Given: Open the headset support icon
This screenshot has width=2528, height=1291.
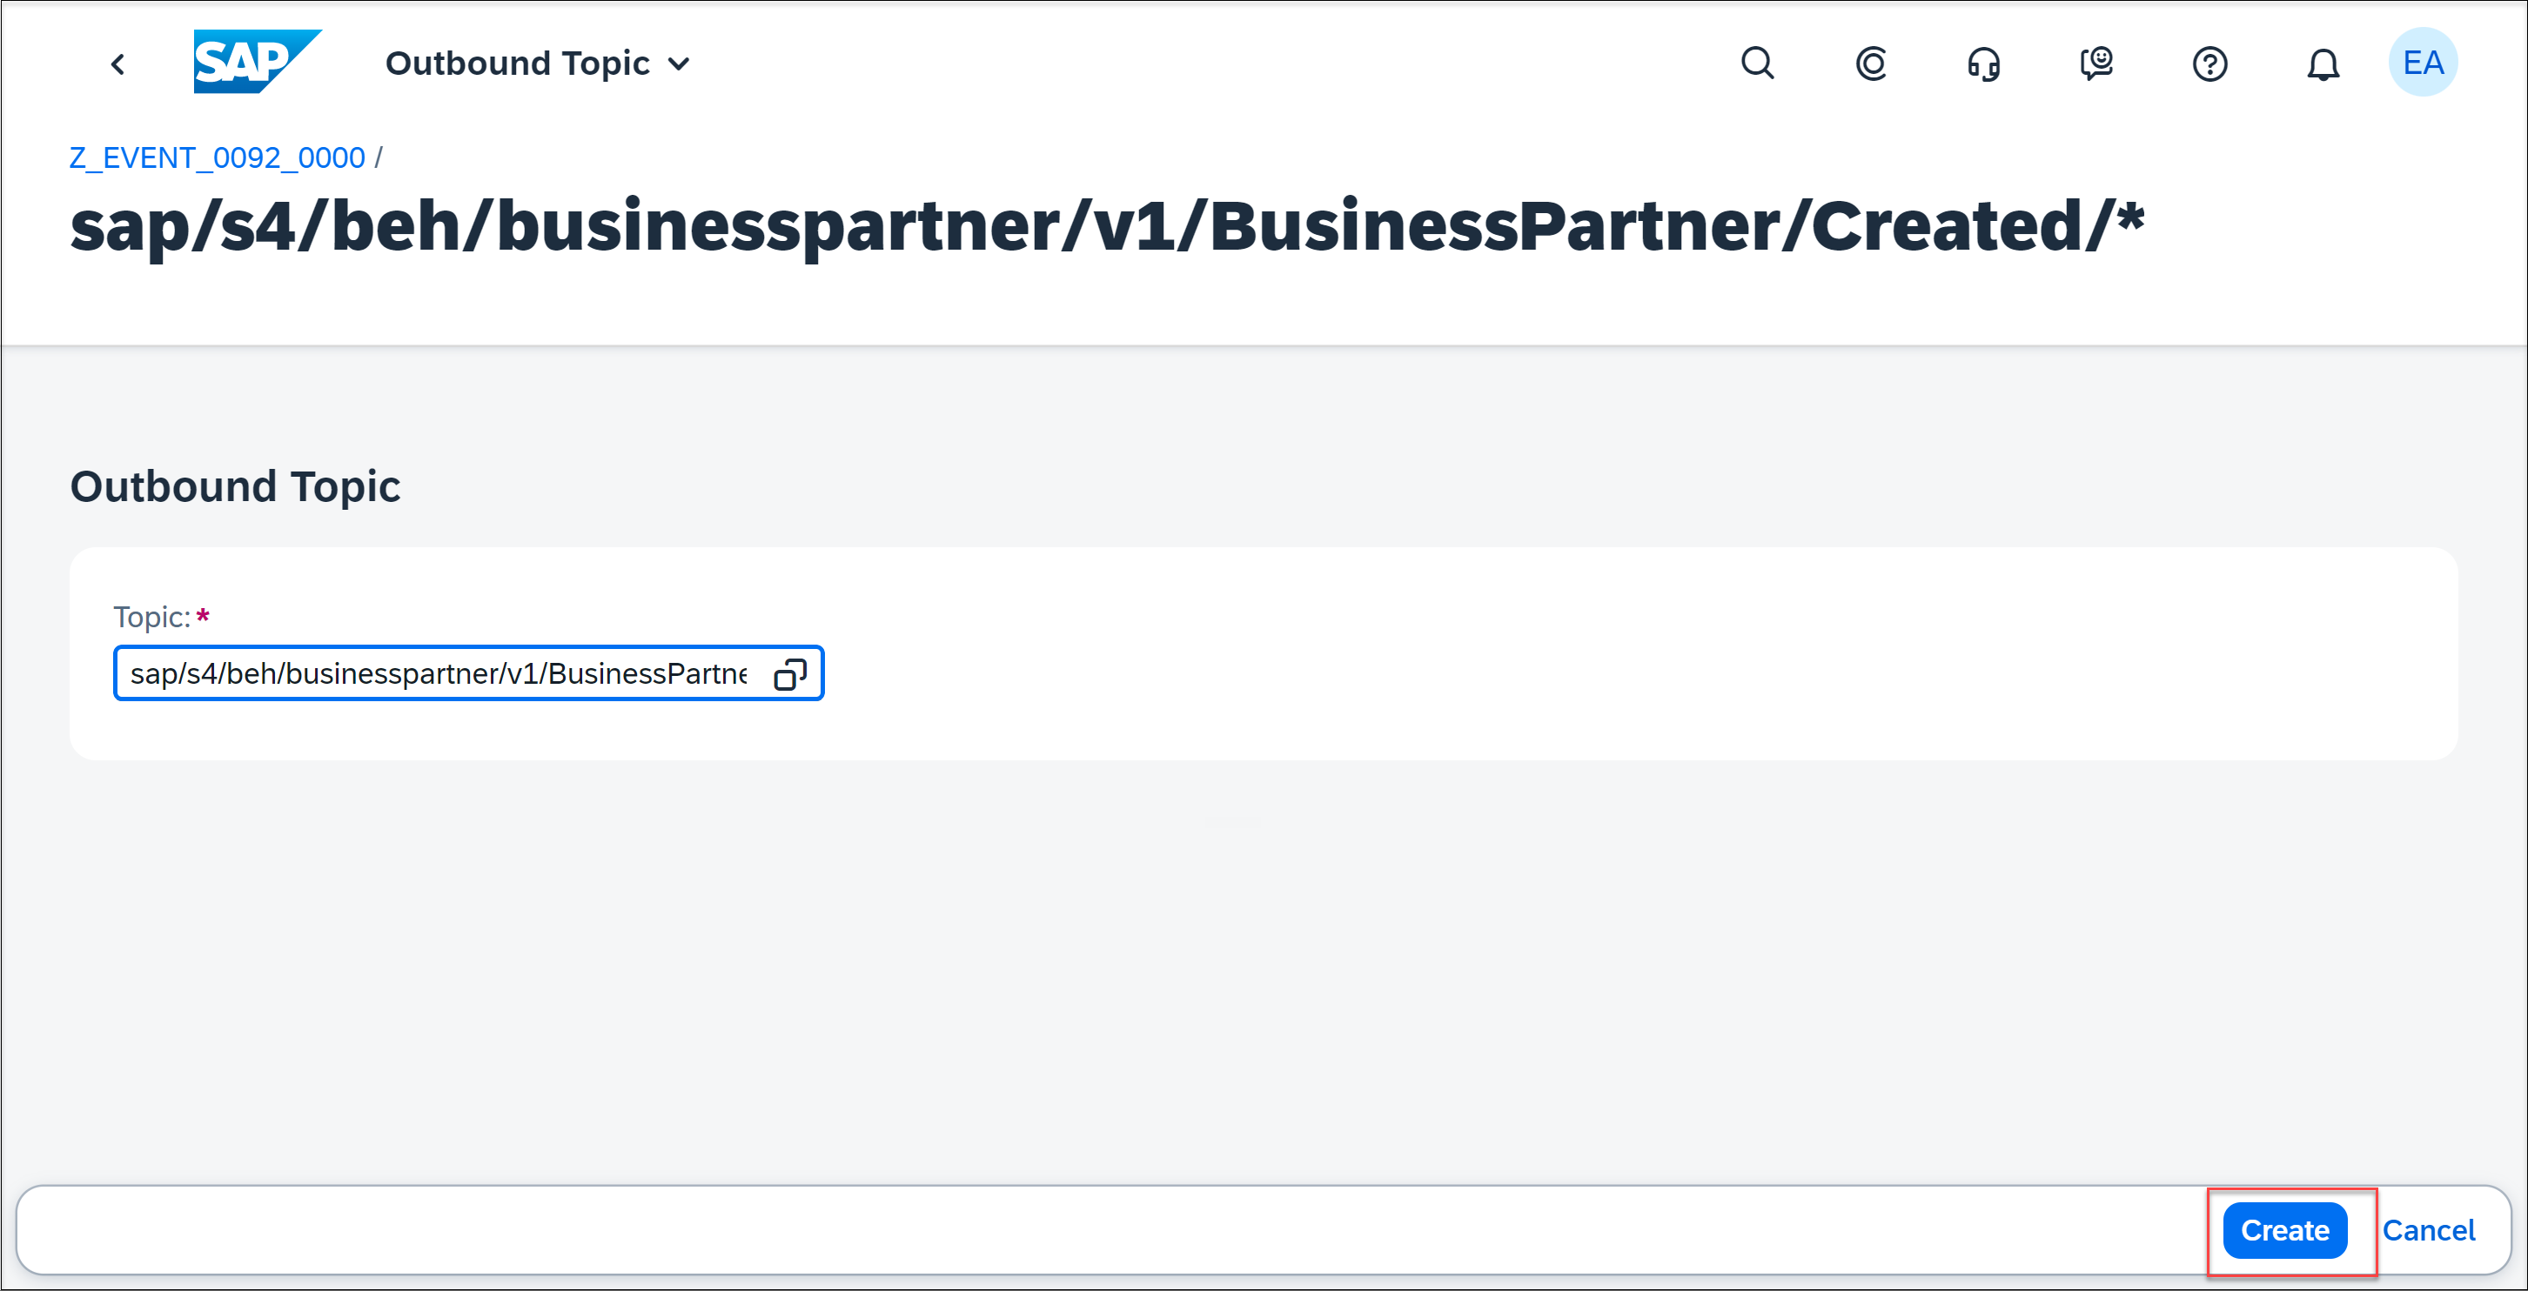Looking at the screenshot, I should 1983,64.
